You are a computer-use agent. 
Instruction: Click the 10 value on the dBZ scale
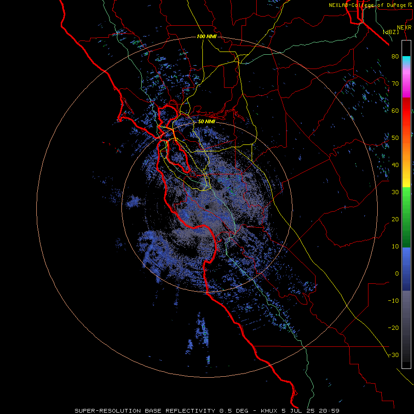(395, 247)
